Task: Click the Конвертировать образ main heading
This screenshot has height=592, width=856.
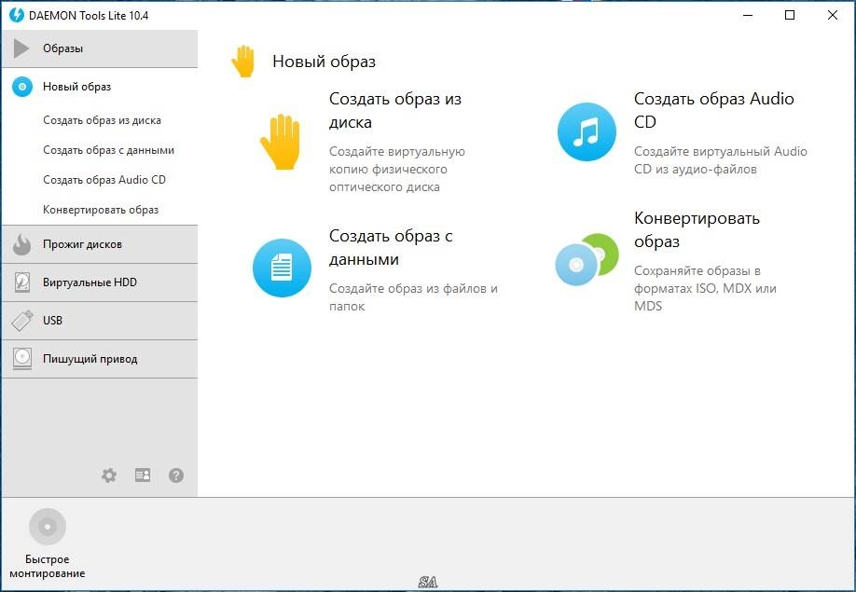Action: (697, 229)
